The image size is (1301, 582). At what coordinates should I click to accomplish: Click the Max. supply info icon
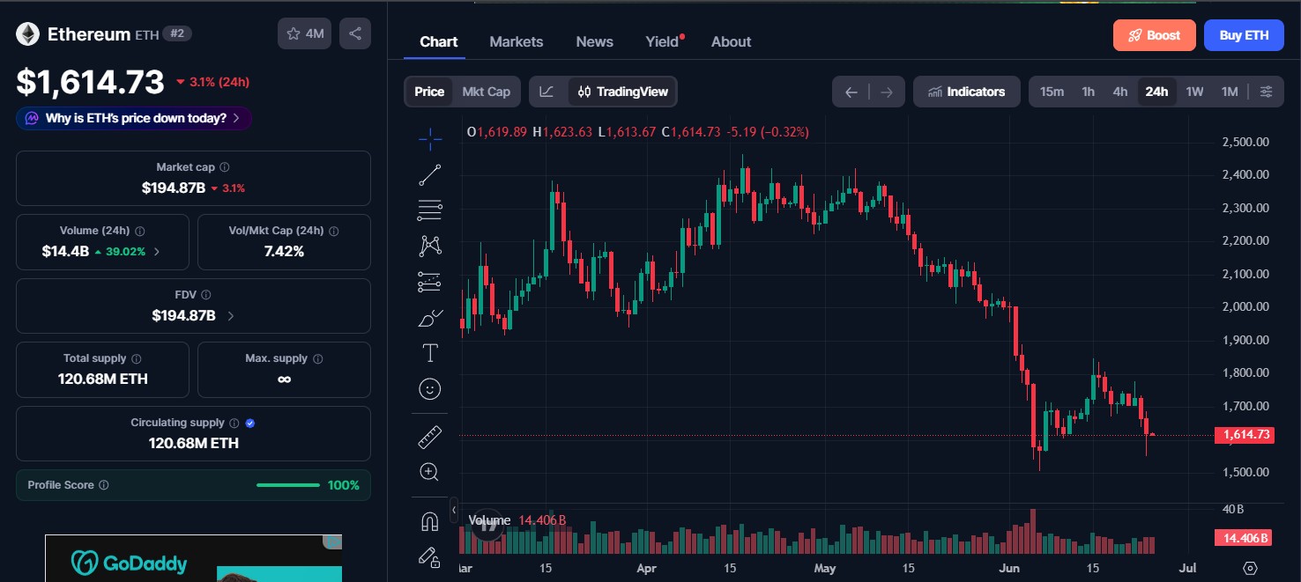tap(318, 359)
